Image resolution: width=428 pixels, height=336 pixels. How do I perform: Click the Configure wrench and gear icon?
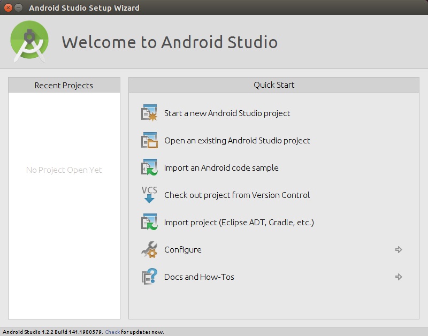coord(149,249)
